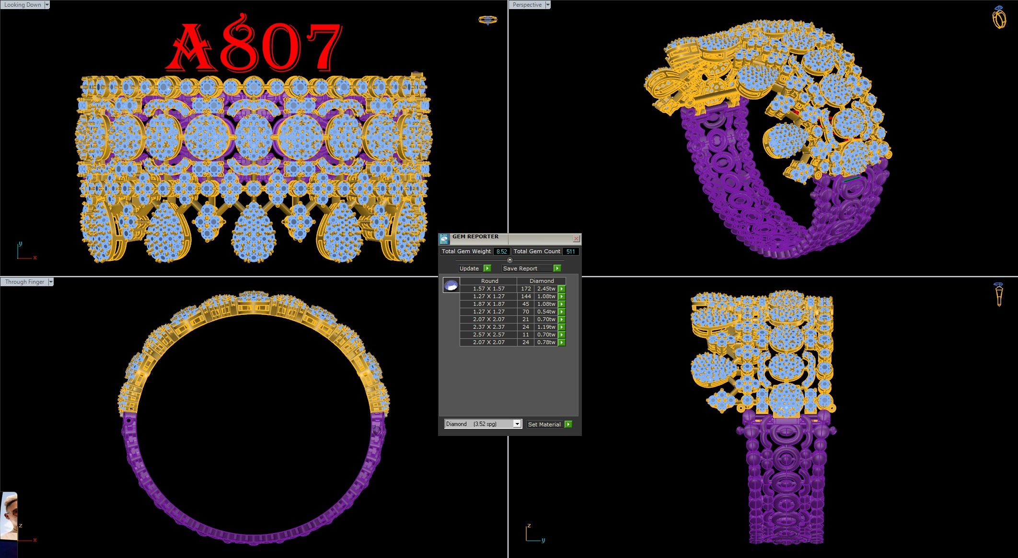This screenshot has width=1018, height=558.
Task: Click green arrow for 2.37 X 2.37 row
Action: tap(562, 327)
